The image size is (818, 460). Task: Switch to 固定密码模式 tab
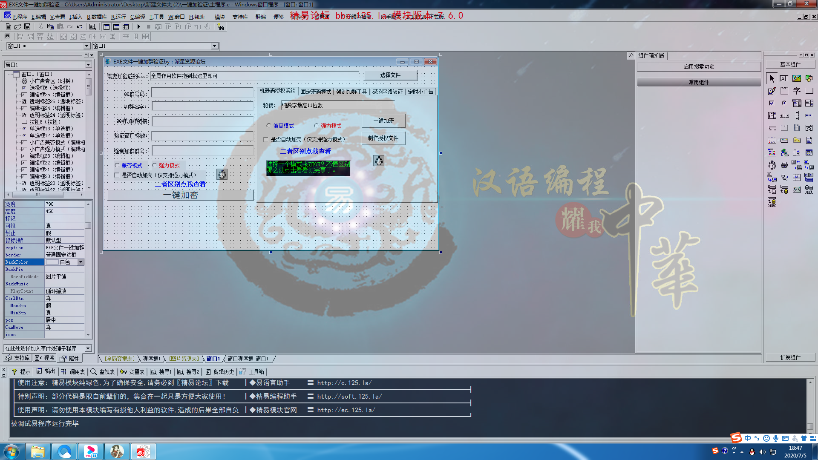316,92
